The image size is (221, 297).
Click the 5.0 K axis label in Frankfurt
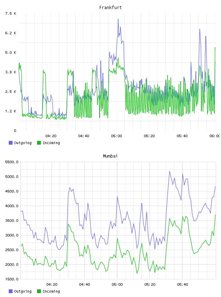(11, 52)
